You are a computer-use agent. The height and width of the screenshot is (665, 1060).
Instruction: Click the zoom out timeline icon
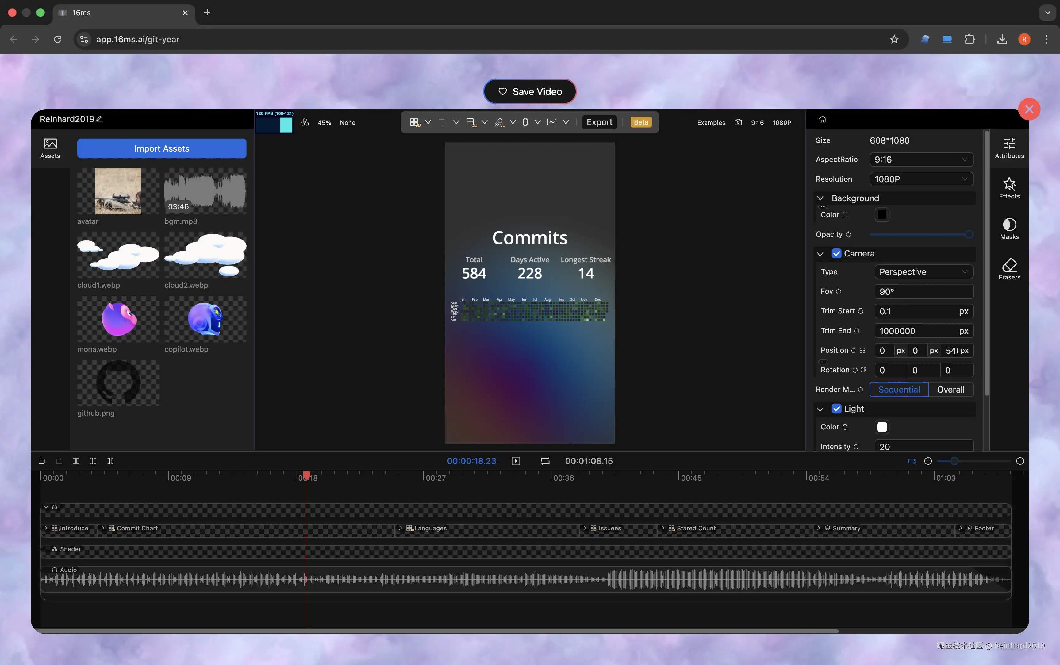pos(928,461)
